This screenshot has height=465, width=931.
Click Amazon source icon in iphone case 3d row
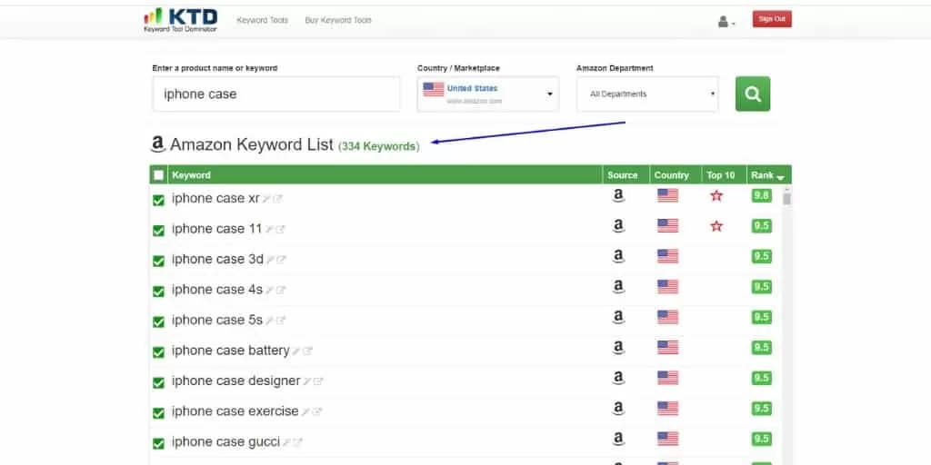point(618,256)
